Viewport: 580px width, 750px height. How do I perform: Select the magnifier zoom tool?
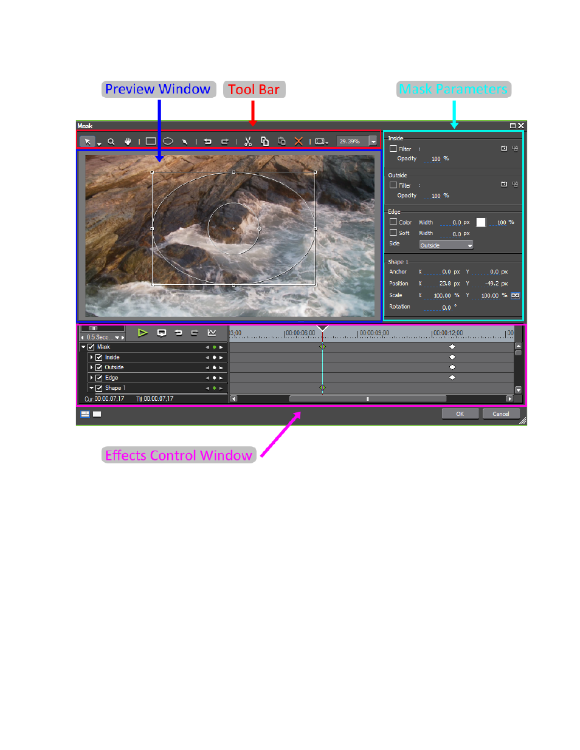pyautogui.click(x=111, y=141)
